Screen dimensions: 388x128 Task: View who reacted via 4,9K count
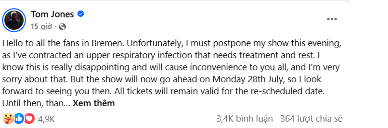(x=46, y=119)
